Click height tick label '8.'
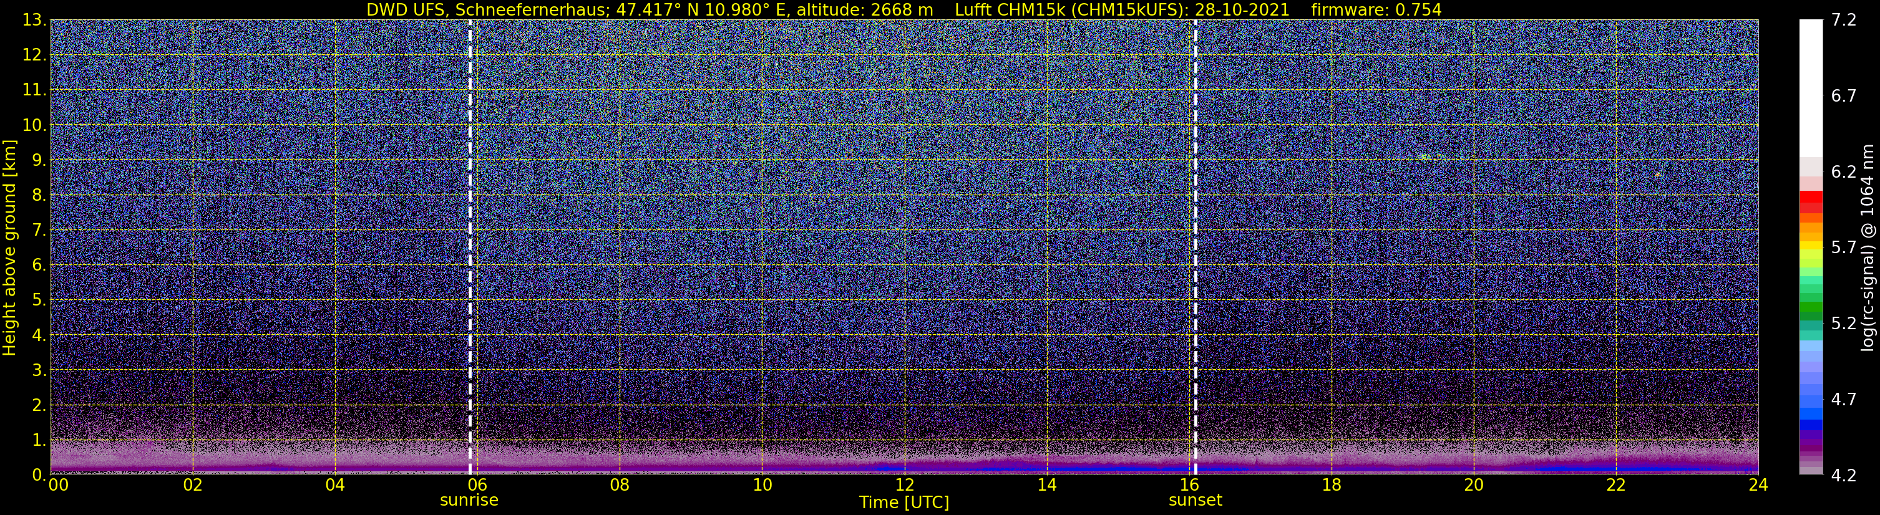The height and width of the screenshot is (515, 1880). pyautogui.click(x=39, y=196)
